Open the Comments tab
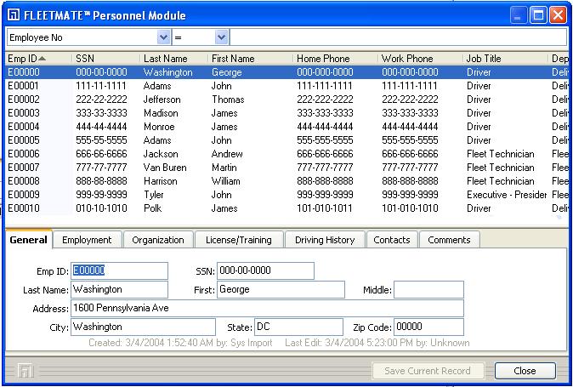 pos(449,240)
